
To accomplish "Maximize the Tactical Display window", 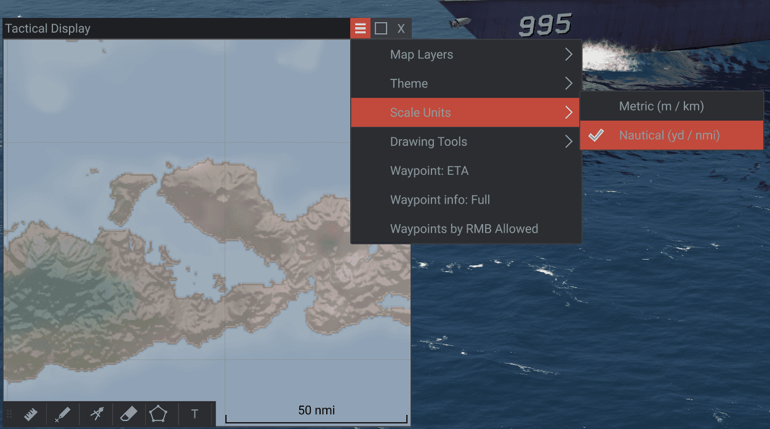I will (381, 28).
